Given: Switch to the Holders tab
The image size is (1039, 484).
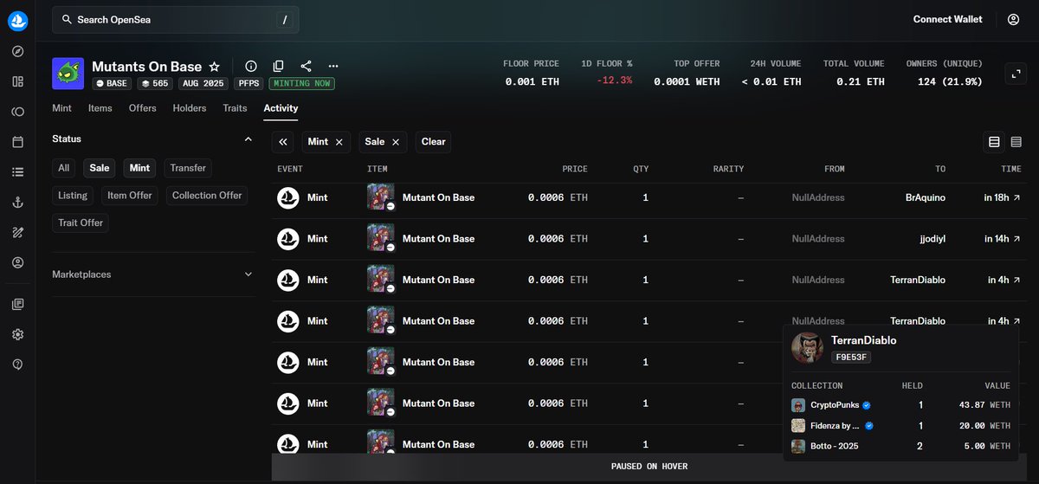Looking at the screenshot, I should click(x=190, y=108).
